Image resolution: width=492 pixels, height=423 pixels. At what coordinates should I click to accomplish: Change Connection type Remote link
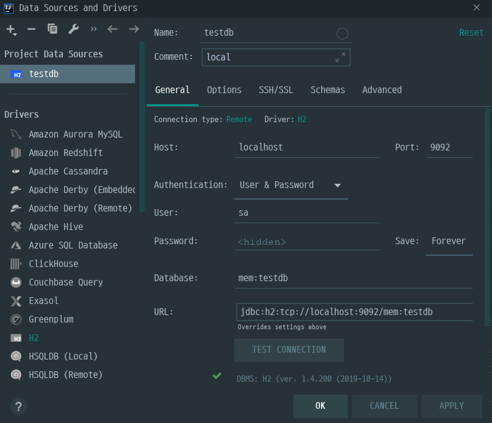(239, 120)
